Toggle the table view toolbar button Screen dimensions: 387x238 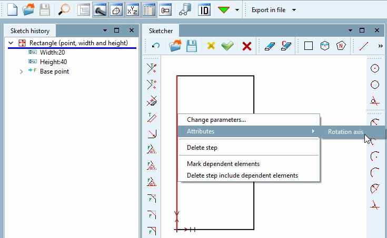(x=149, y=10)
